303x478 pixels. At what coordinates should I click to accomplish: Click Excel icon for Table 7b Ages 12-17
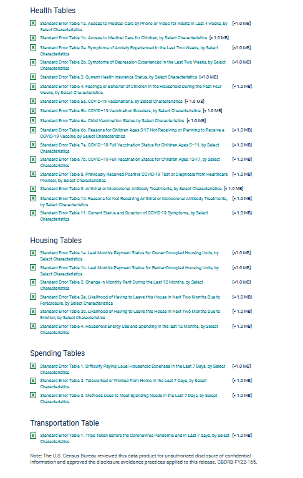point(33,160)
